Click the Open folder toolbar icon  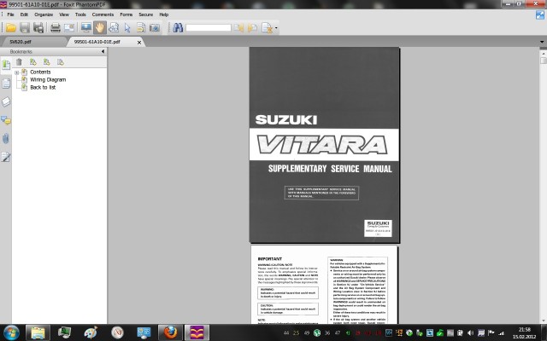(11, 27)
